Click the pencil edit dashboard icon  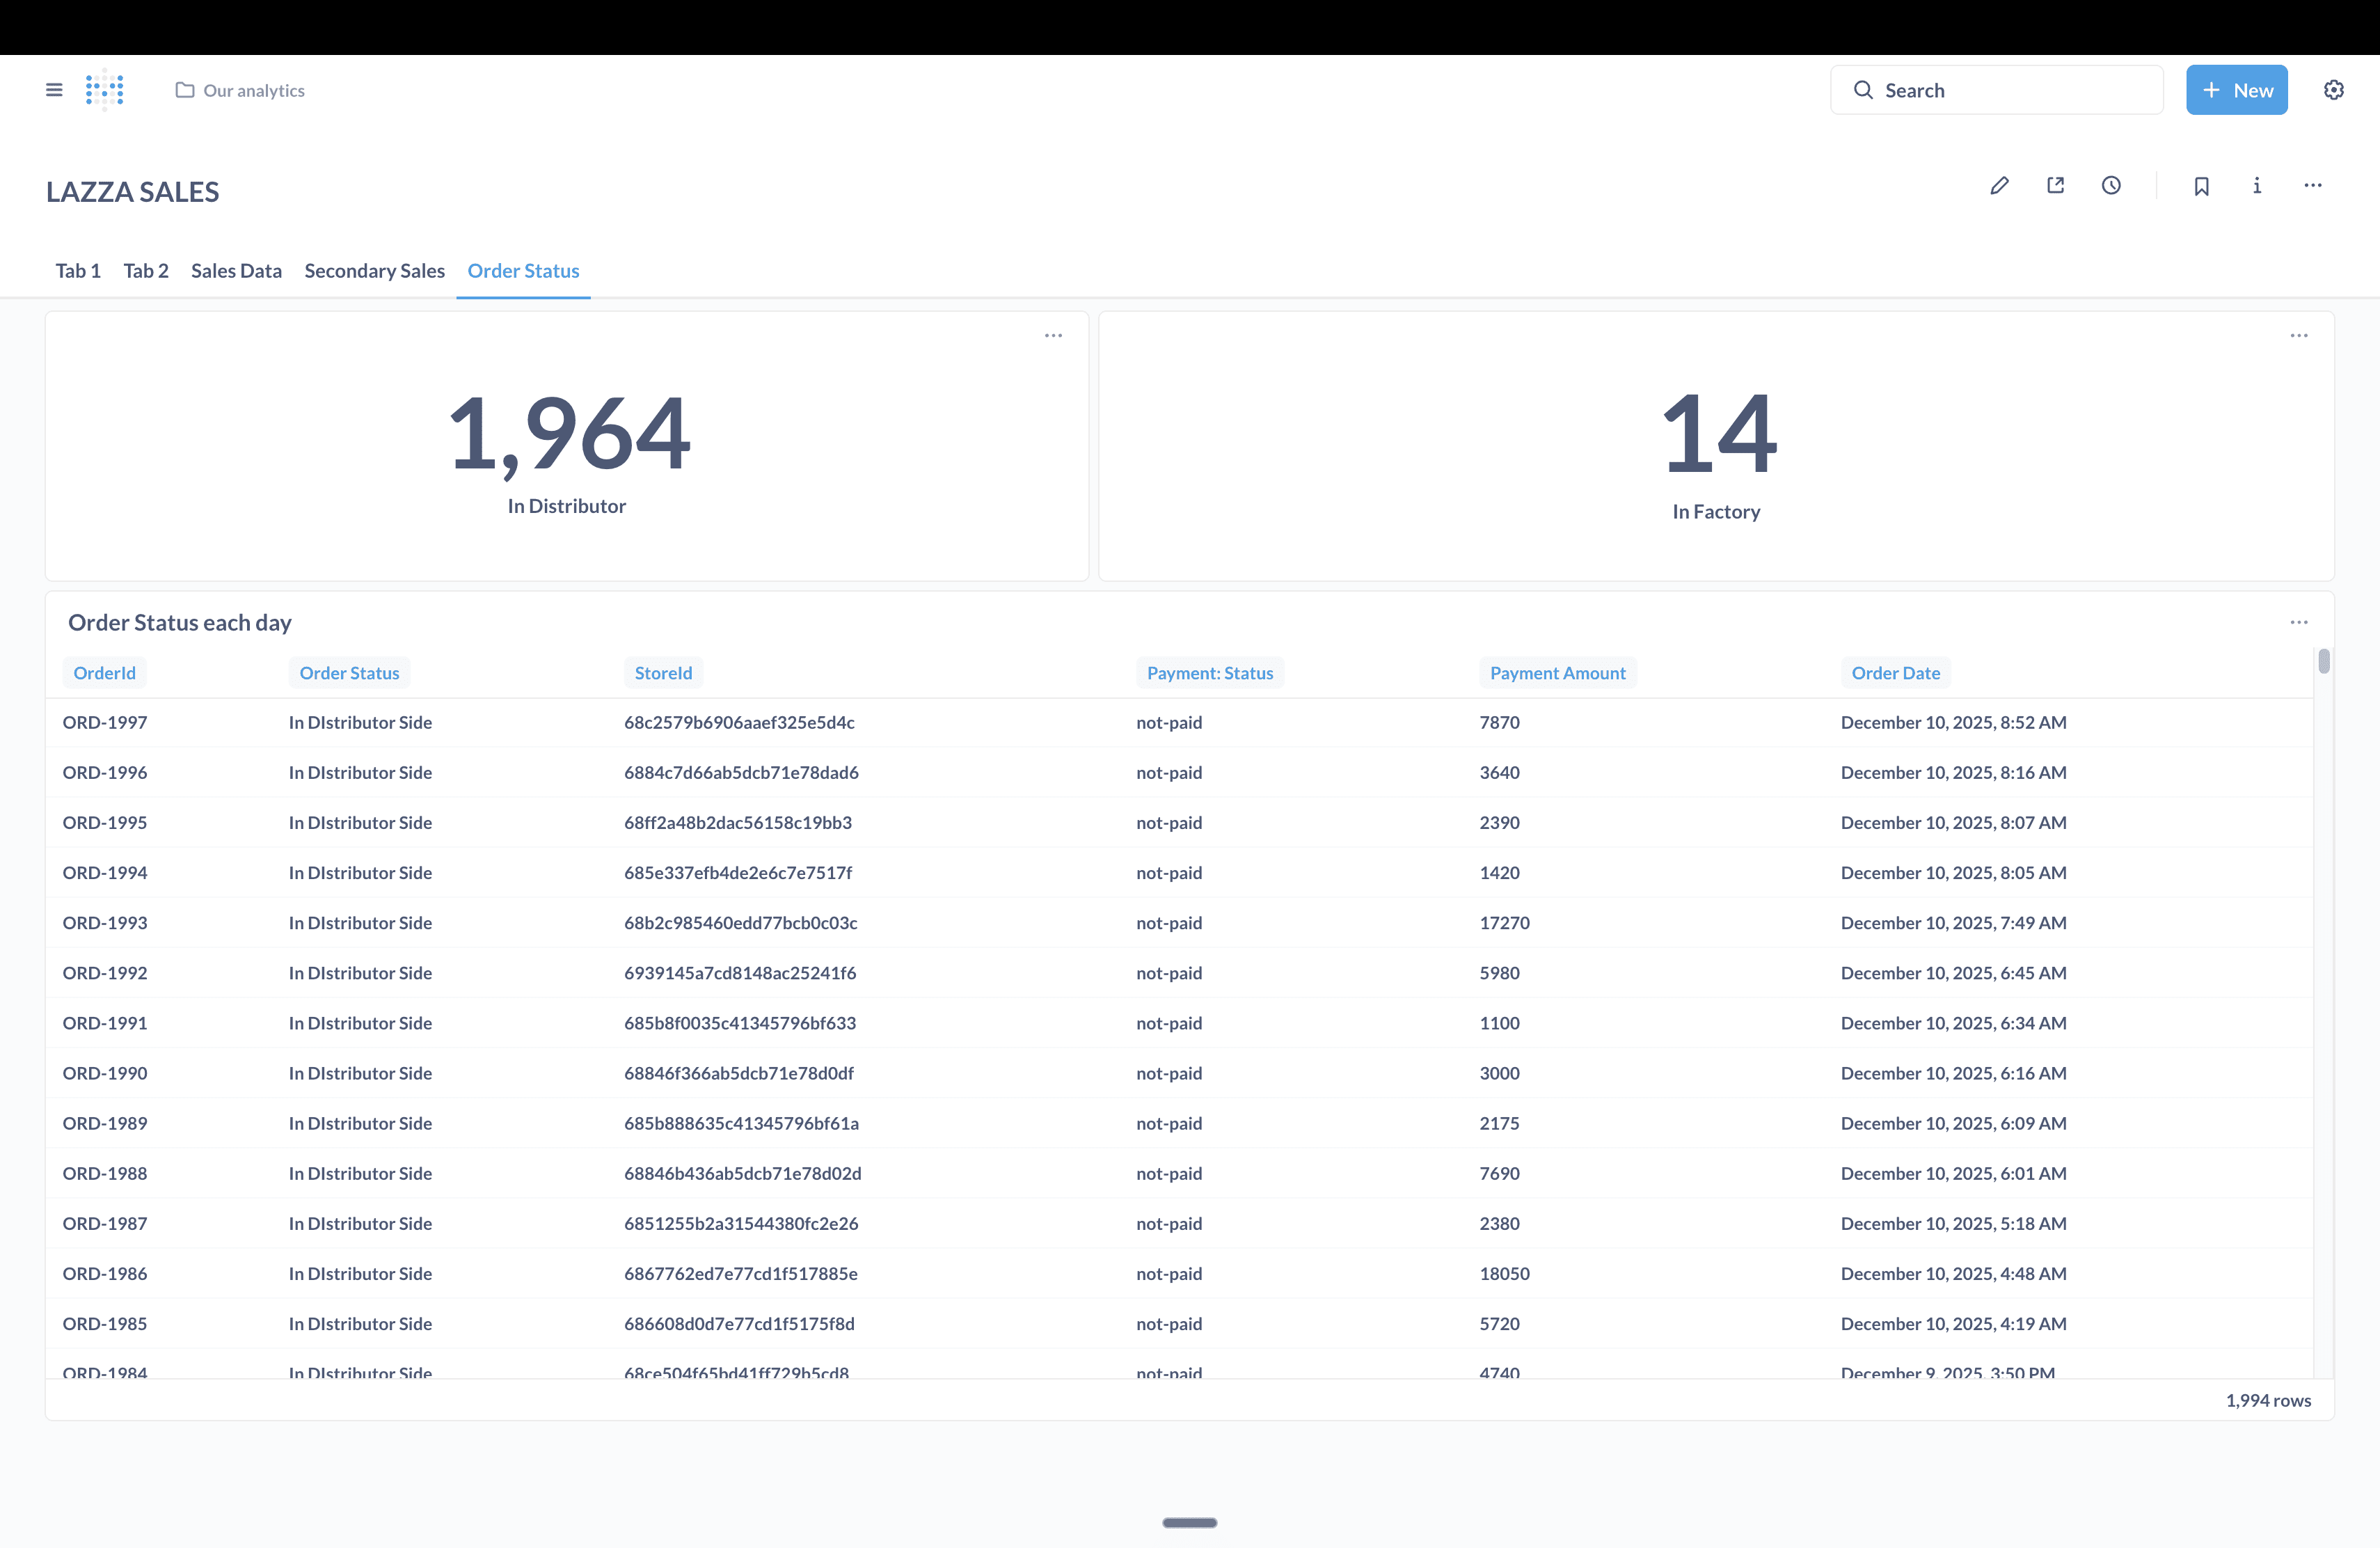click(1999, 186)
